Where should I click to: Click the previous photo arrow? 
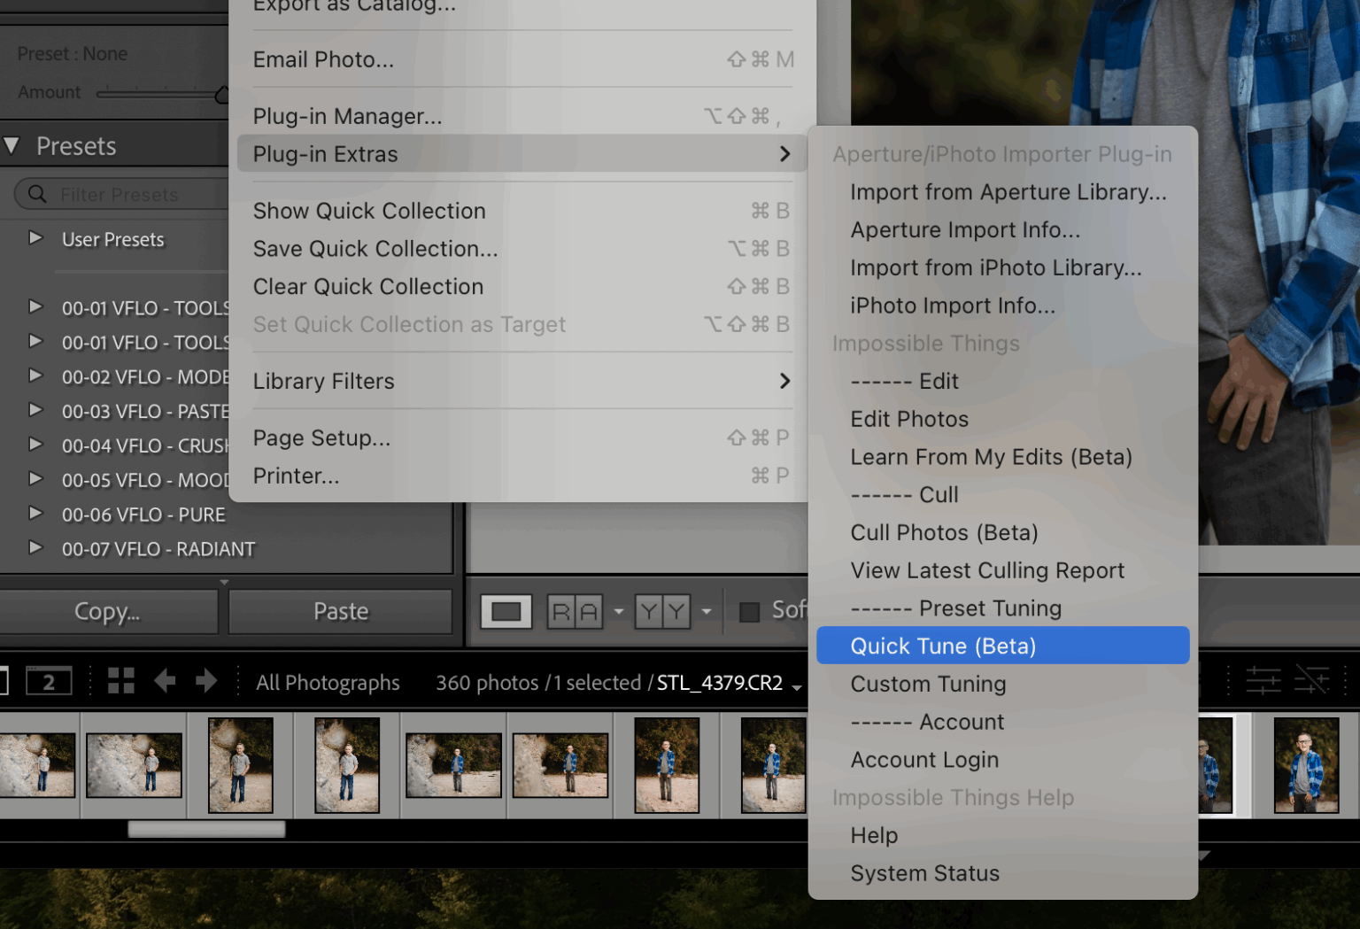pyautogui.click(x=164, y=681)
